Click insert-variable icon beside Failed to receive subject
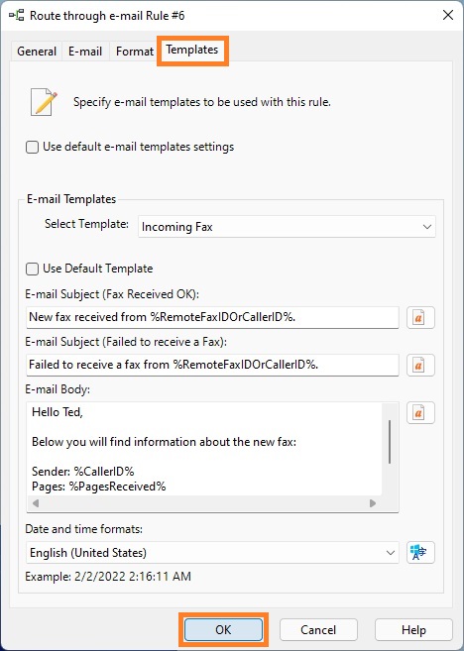Viewport: 464px width, 651px height. click(x=420, y=366)
